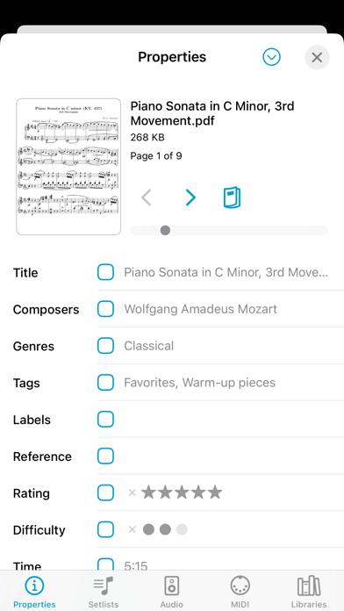The width and height of the screenshot is (344, 611).
Task: Tick the Composers checkbox
Action: pyautogui.click(x=105, y=309)
